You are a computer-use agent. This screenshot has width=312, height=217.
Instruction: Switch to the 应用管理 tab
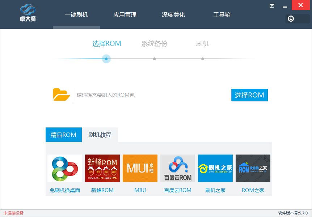pos(125,15)
